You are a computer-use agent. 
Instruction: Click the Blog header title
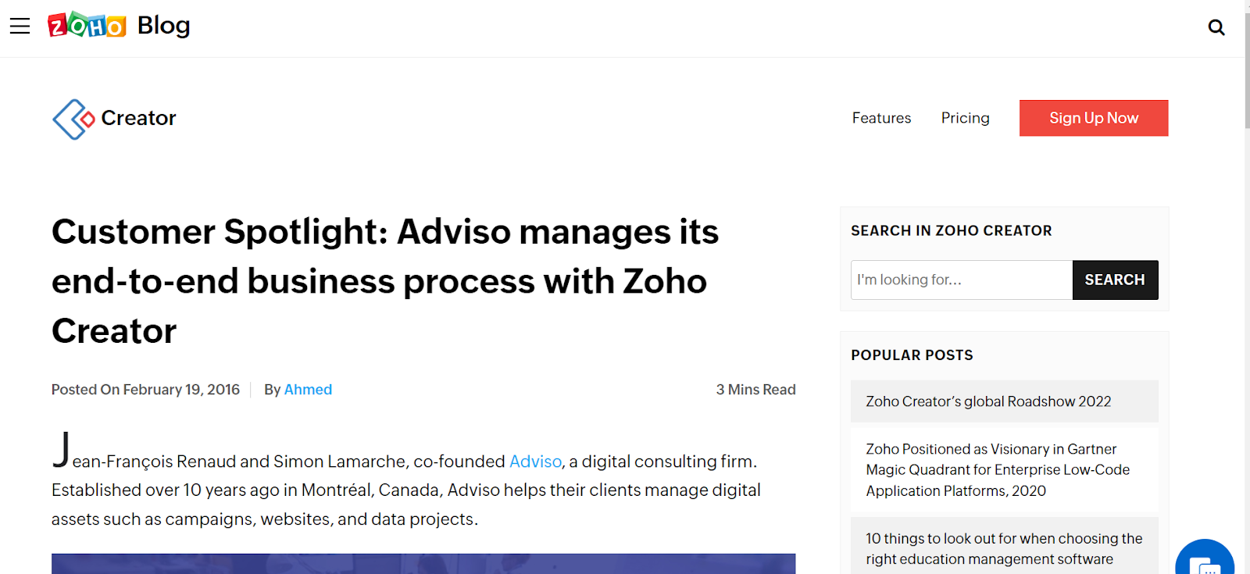pyautogui.click(x=163, y=26)
